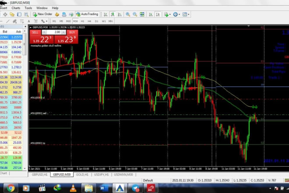
Task: Open the Insert menu
Action: coord(4,8)
